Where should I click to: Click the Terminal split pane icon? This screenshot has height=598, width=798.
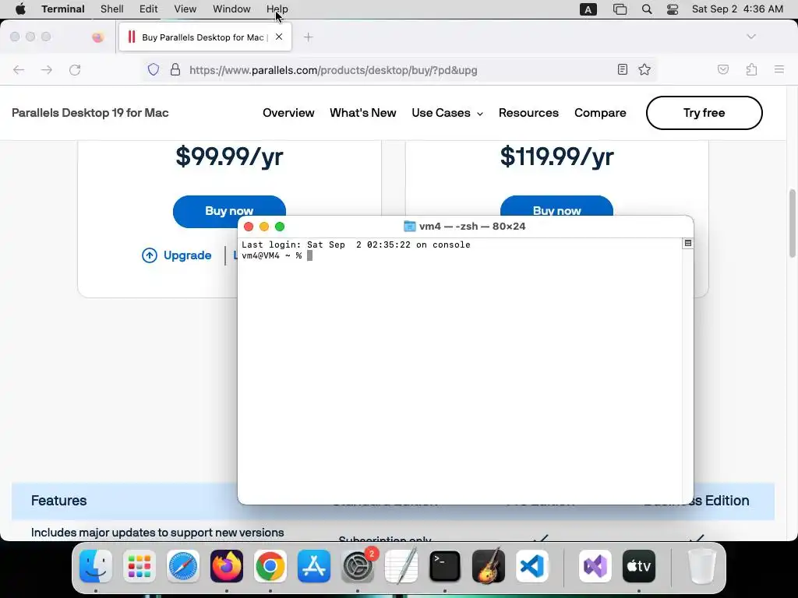point(687,244)
